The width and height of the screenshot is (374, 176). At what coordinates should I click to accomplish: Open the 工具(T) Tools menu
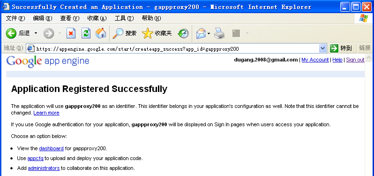pos(124,18)
